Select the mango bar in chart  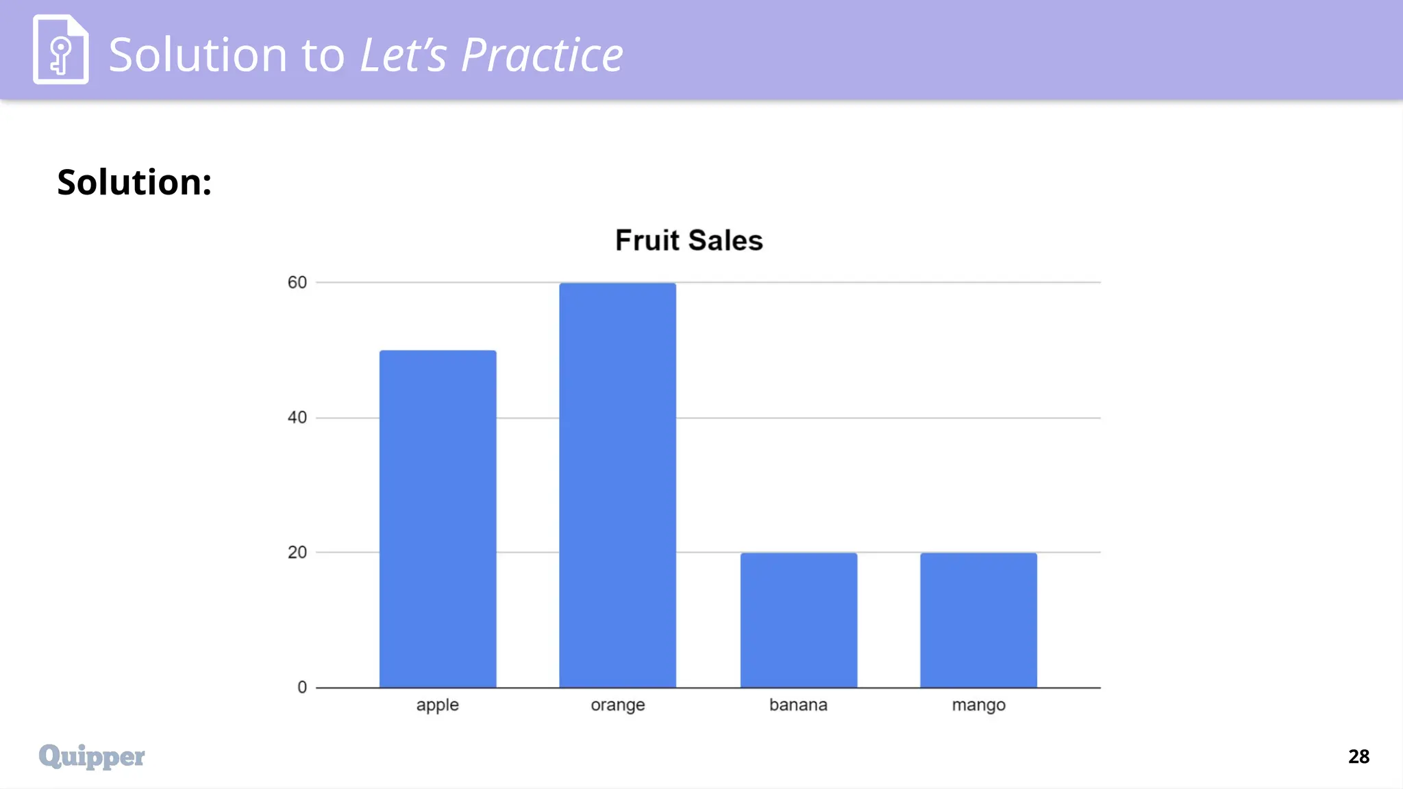pyautogui.click(x=978, y=620)
